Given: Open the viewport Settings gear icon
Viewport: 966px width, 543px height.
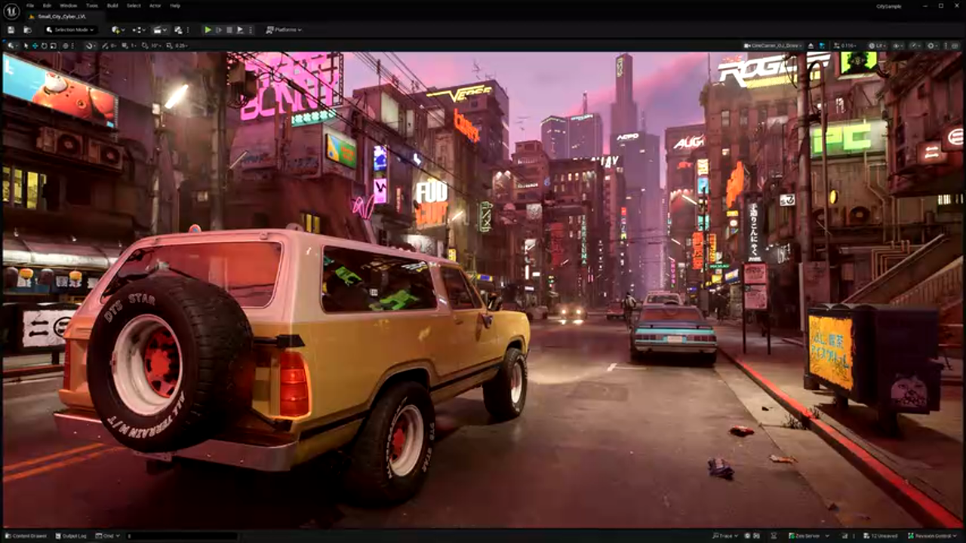Looking at the screenshot, I should point(931,45).
